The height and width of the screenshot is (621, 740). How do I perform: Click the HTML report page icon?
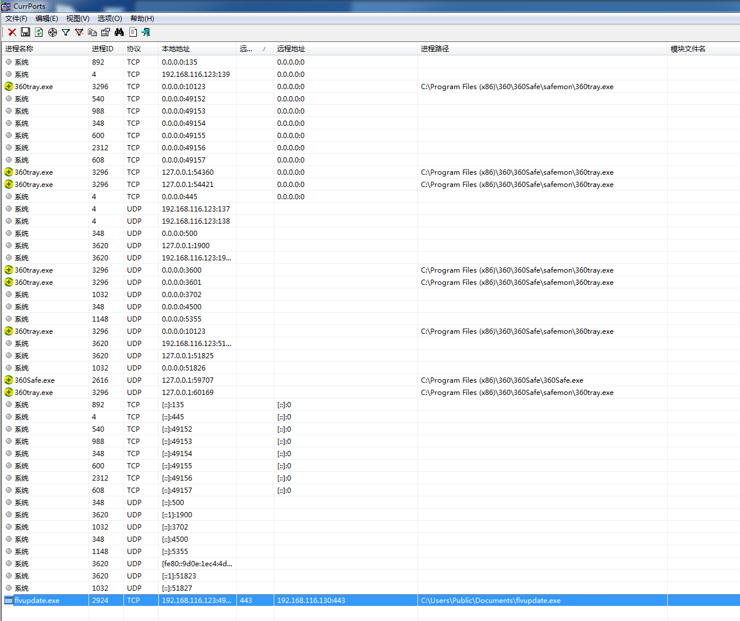[x=133, y=32]
